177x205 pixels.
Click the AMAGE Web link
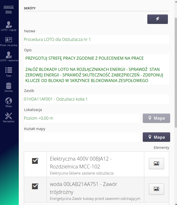tap(9, 9)
